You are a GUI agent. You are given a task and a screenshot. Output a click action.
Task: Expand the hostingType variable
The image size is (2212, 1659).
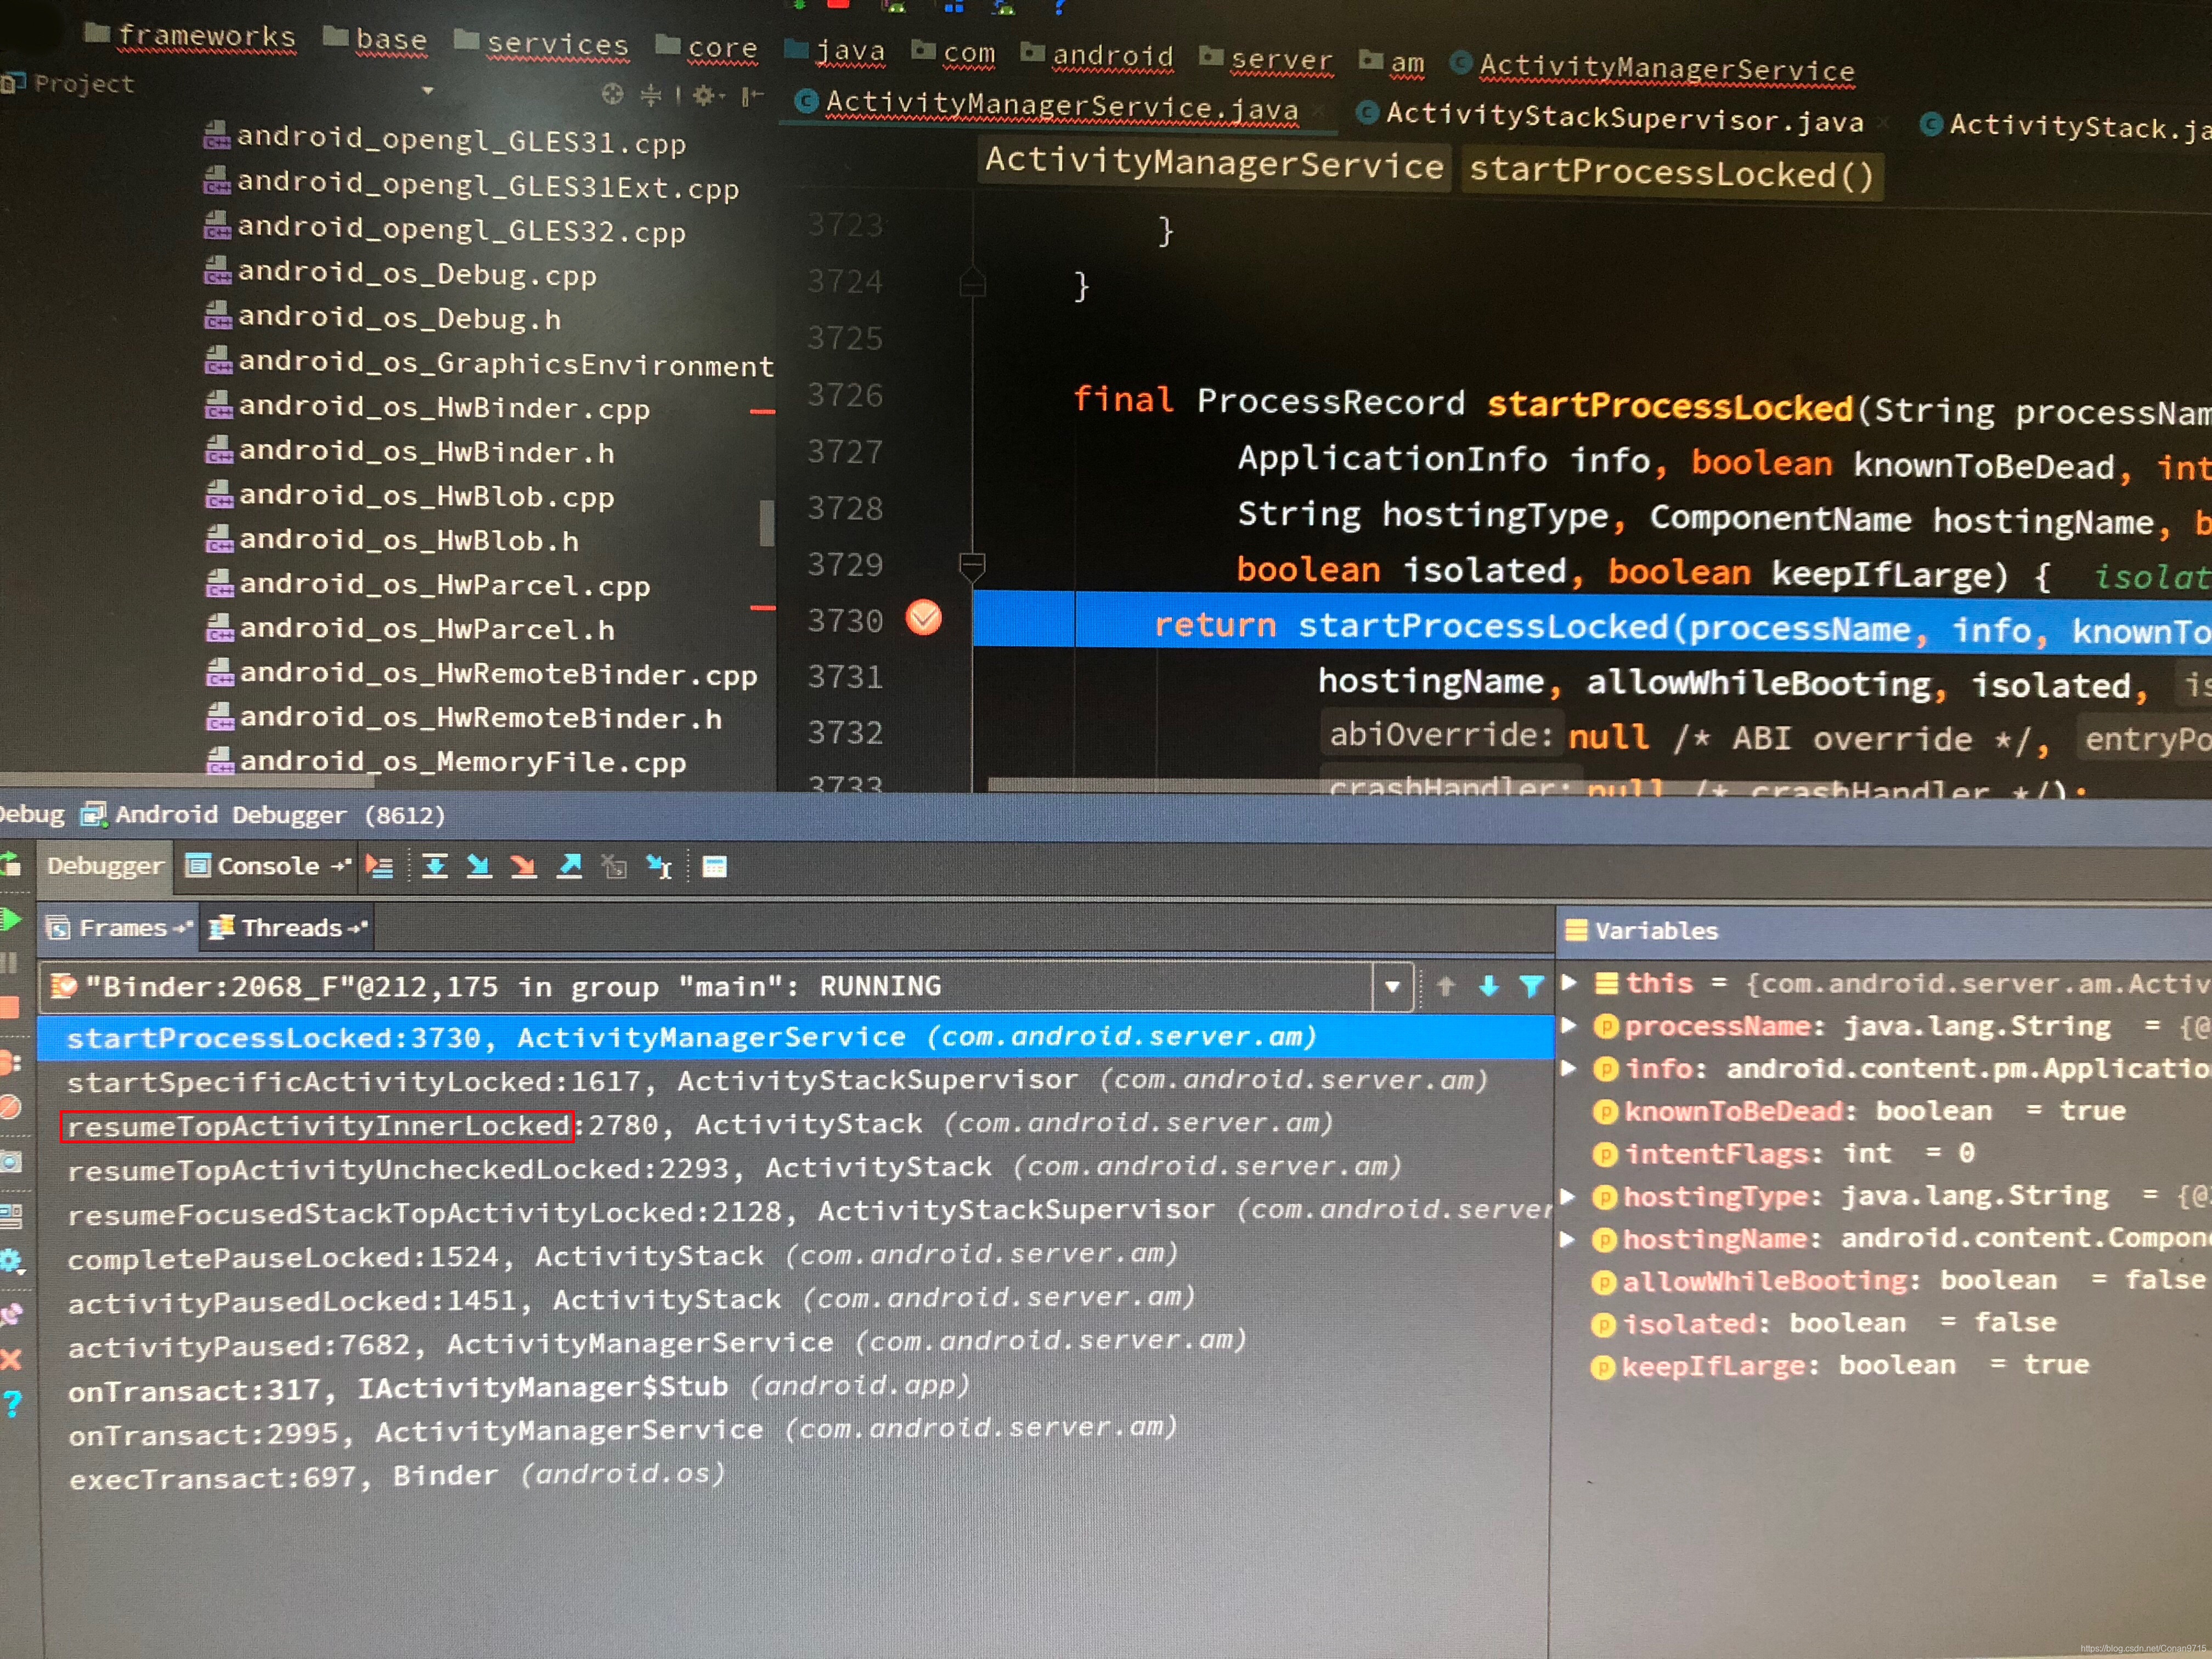click(1569, 1196)
